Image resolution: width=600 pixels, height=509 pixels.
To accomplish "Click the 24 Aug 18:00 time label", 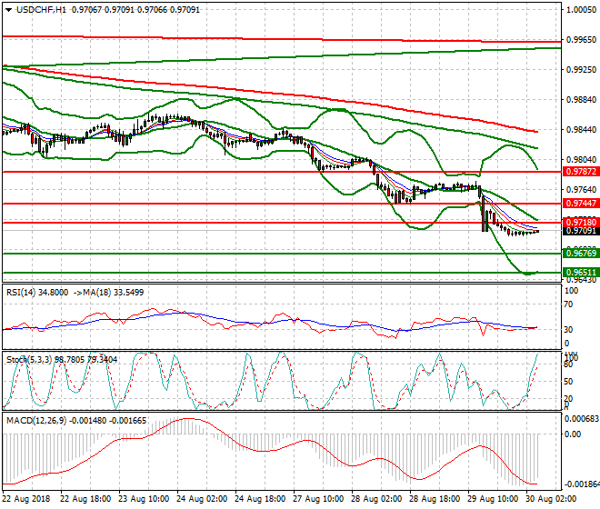I will [x=260, y=499].
